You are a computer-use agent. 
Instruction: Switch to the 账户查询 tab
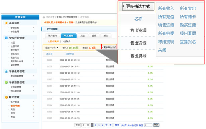click(52, 36)
